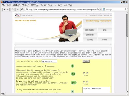129x96 pixels.
Task: Click the browser Forward arrow button
Action: [x=7, y=9]
